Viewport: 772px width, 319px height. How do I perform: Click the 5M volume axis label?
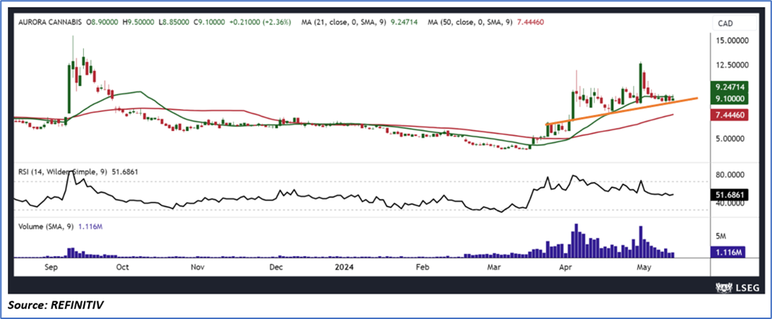[721, 236]
